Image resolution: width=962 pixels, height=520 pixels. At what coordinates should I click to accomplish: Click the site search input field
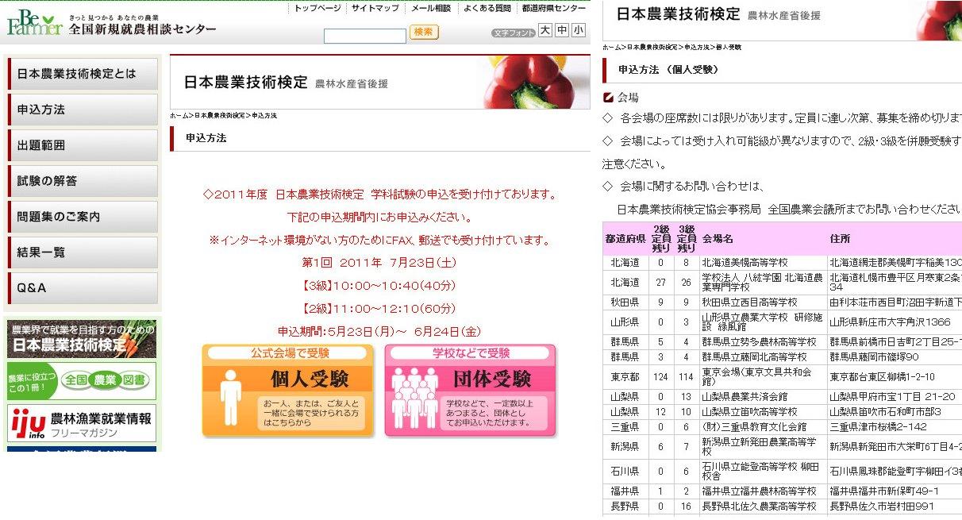(365, 36)
